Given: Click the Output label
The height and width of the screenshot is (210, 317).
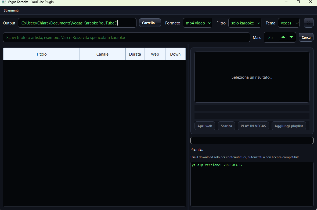Looking at the screenshot, I should (9, 23).
